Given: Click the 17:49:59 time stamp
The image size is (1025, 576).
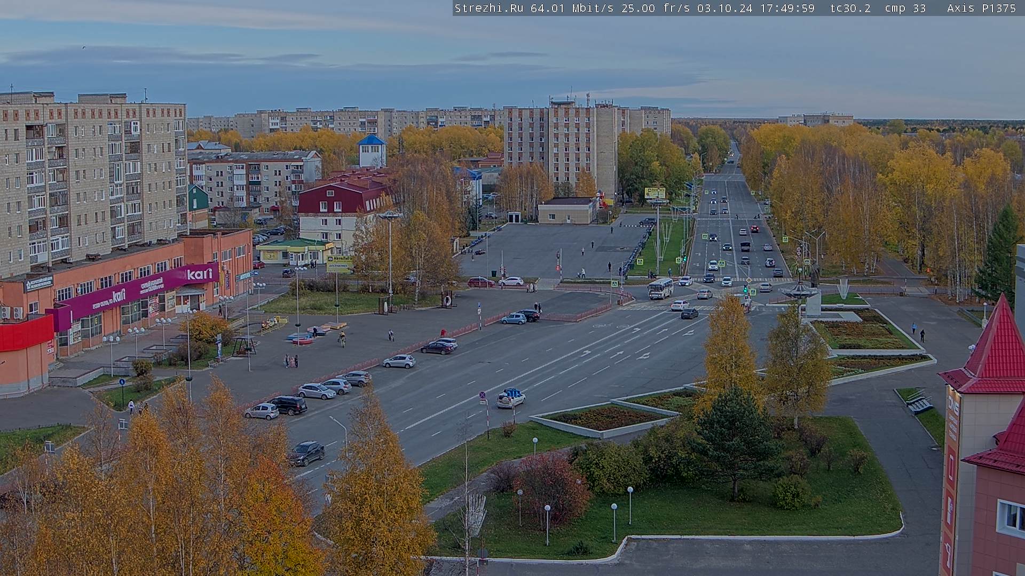Looking at the screenshot, I should click(x=787, y=8).
